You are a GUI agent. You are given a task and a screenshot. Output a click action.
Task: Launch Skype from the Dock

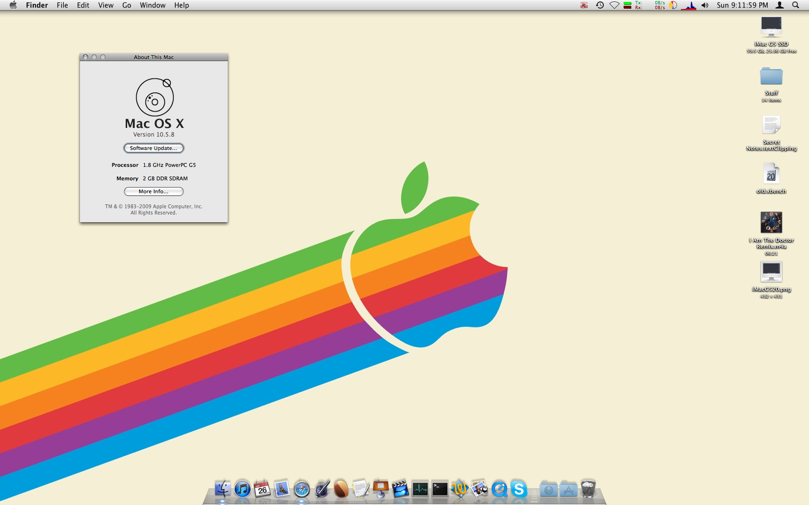point(519,489)
